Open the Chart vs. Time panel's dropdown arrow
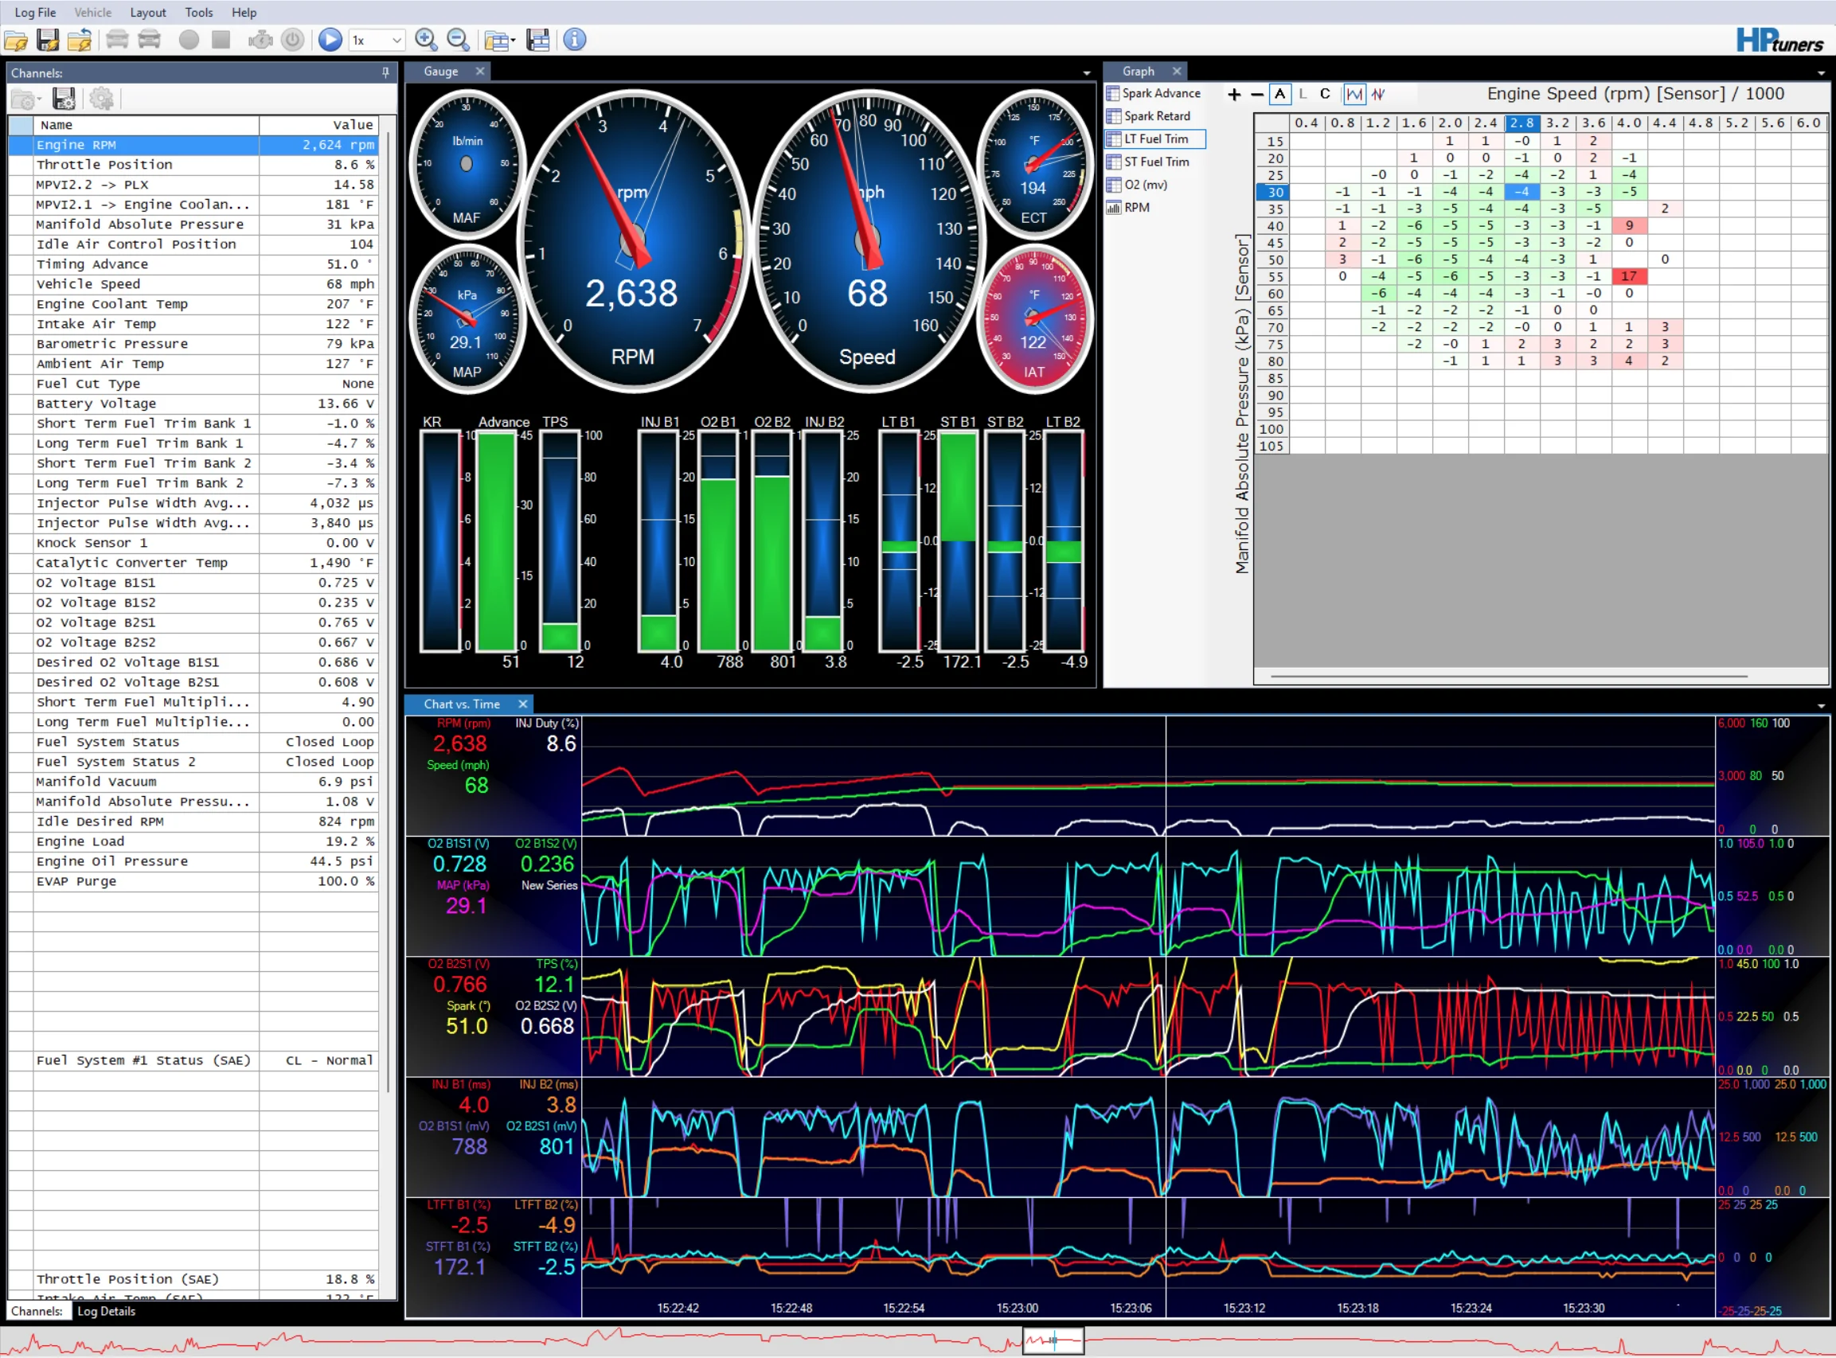 1821,706
